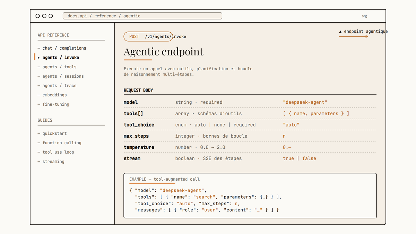The image size is (416, 234).
Task: Open the quickstart guide
Action: click(x=52, y=133)
